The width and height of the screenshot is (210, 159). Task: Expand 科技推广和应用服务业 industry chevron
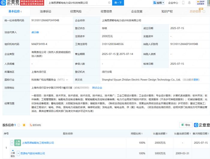coord(67,80)
